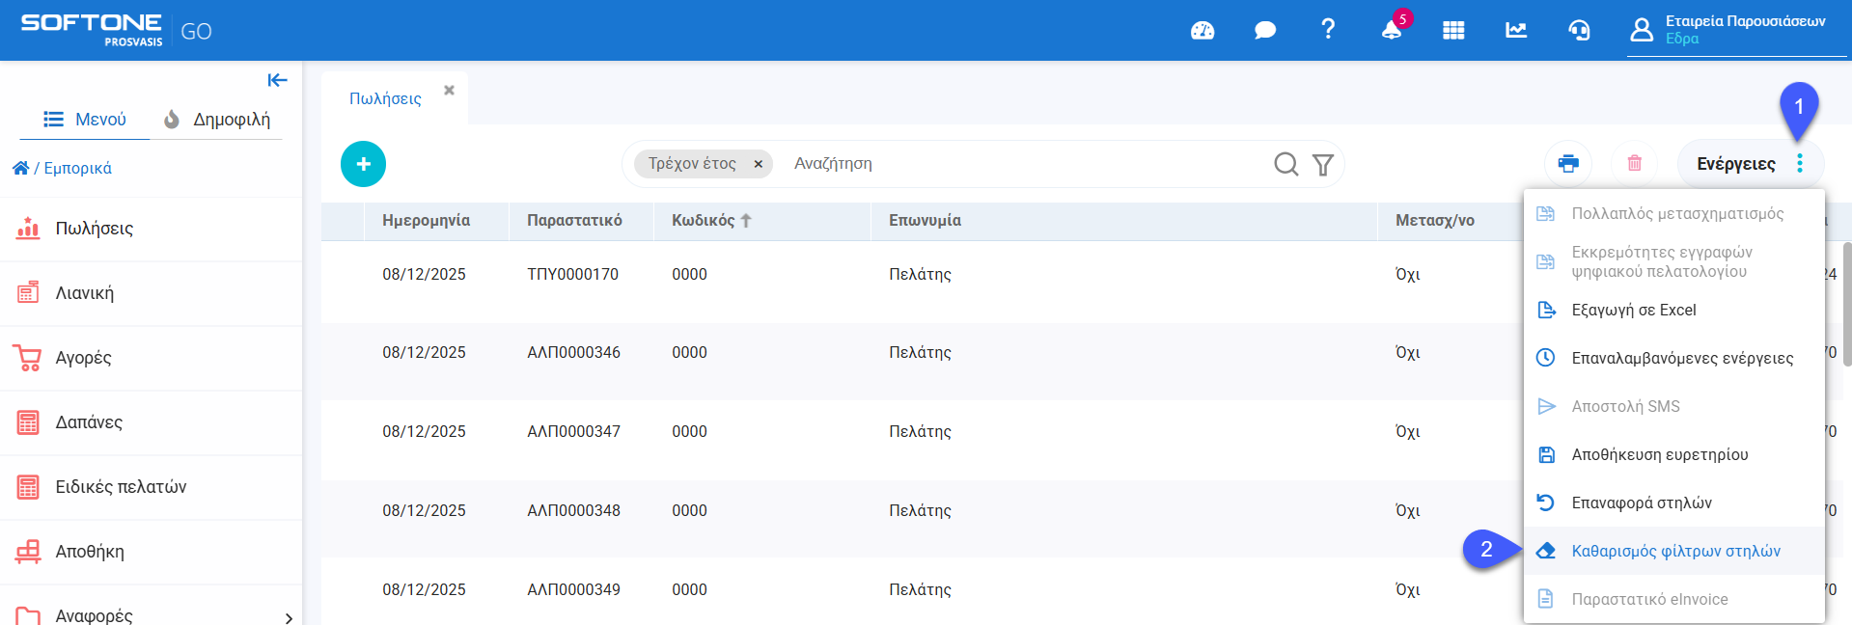Click the Αναζήτηση search input field
Viewport: 1852px width, 625px height.
pos(1023,164)
